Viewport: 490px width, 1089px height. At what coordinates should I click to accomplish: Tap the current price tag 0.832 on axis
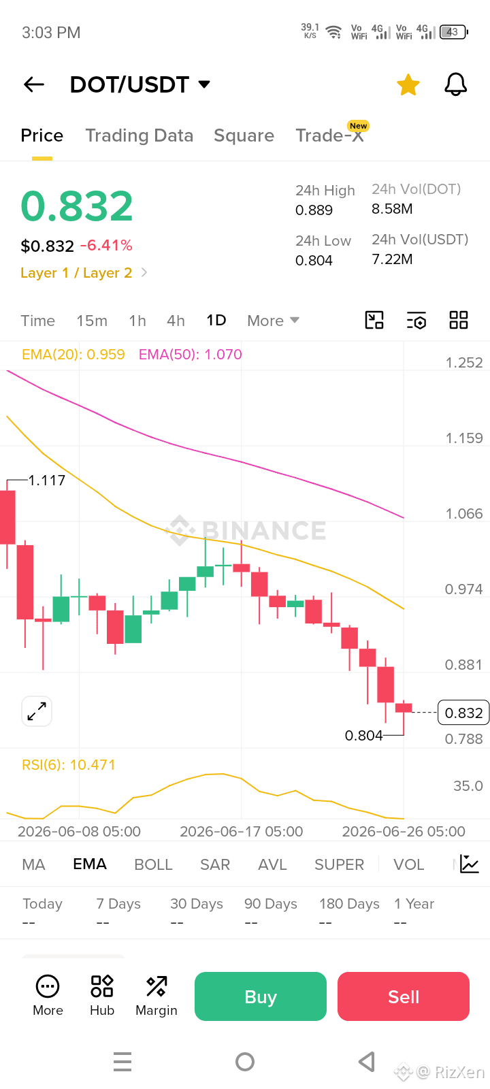pos(463,713)
